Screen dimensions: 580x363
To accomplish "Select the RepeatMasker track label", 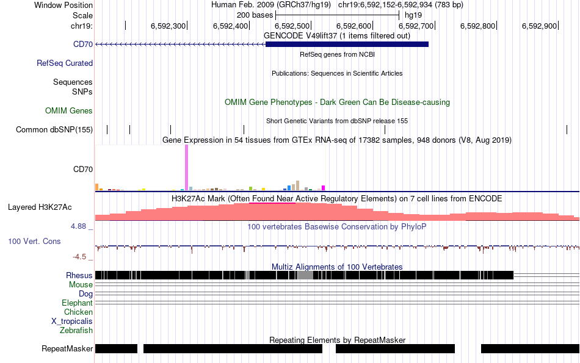I will [x=67, y=348].
